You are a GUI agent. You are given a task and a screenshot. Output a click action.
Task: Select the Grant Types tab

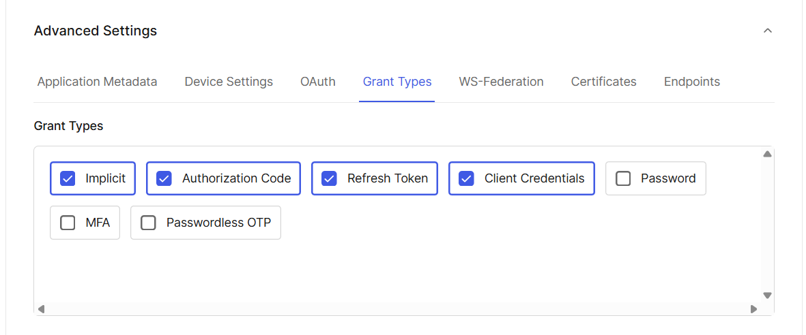tap(397, 82)
